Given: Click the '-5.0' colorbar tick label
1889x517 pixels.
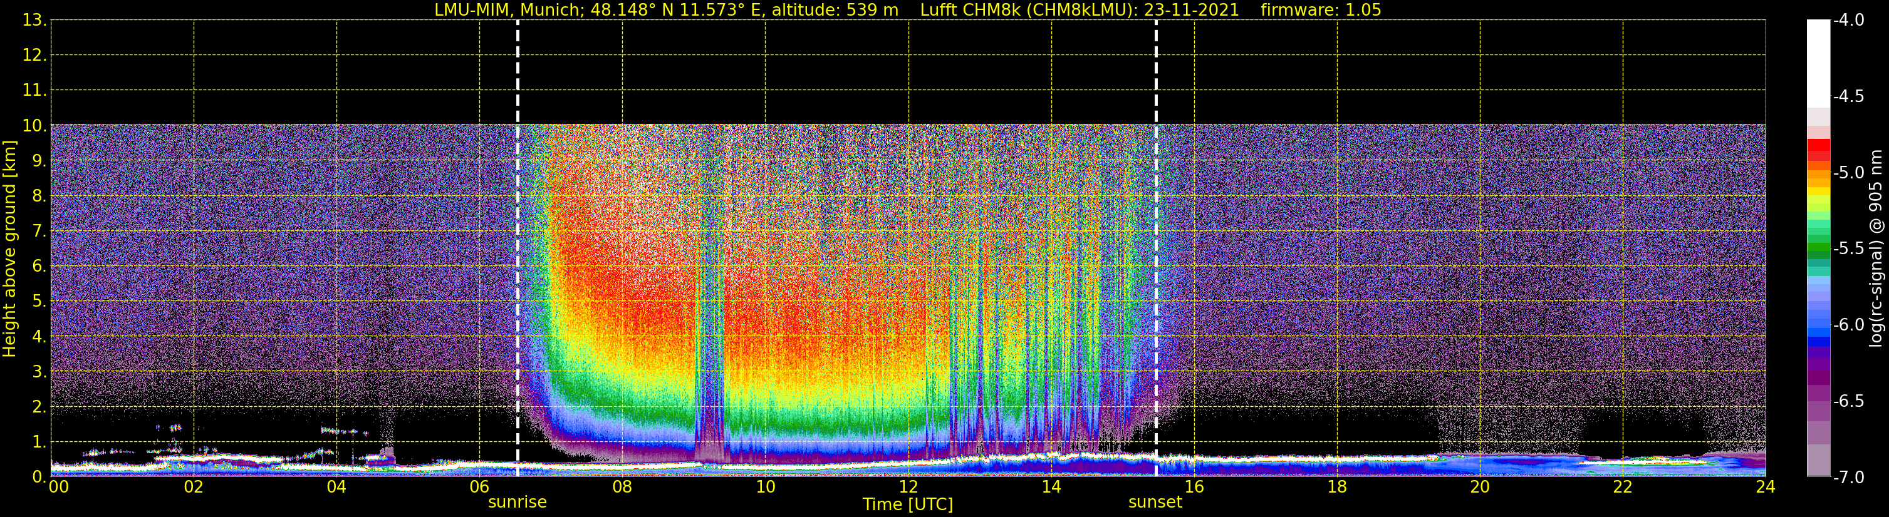Looking at the screenshot, I should tap(1848, 173).
